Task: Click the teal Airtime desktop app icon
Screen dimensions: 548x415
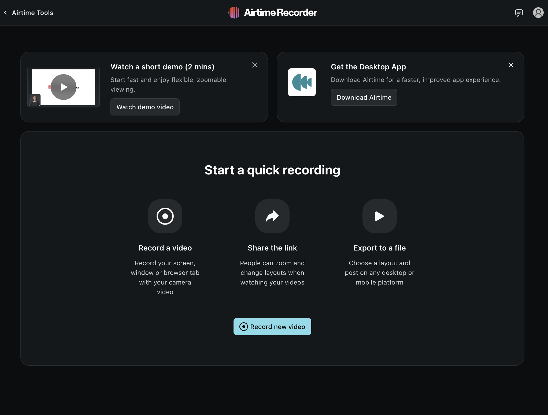Action: point(302,82)
